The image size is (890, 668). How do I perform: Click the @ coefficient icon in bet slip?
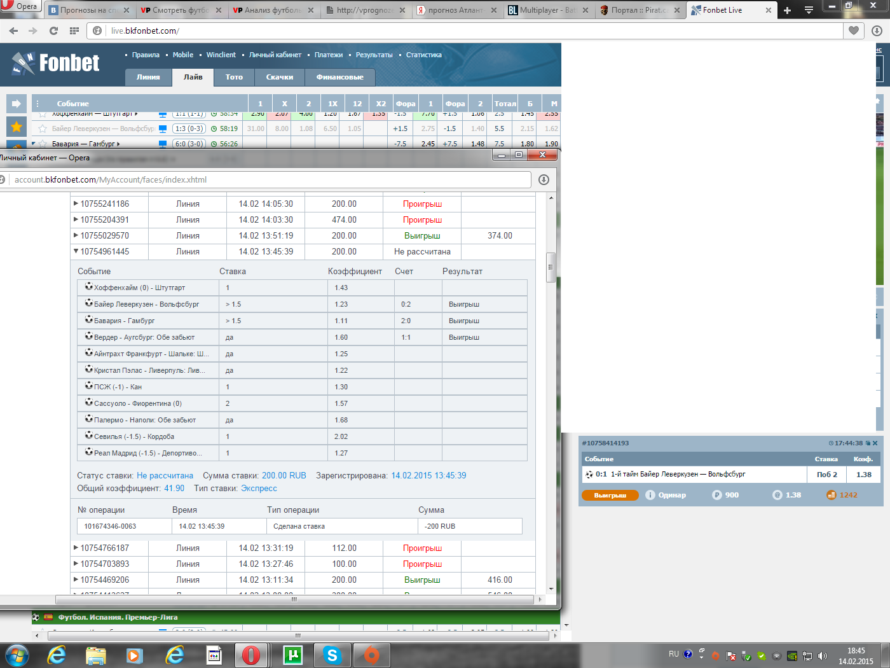coord(777,495)
